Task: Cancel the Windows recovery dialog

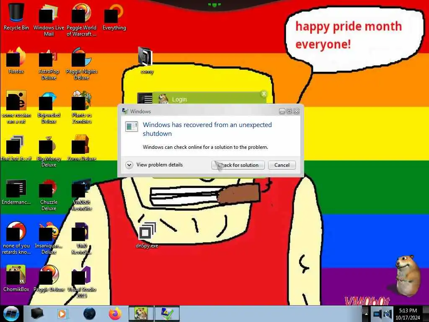Action: click(x=282, y=165)
